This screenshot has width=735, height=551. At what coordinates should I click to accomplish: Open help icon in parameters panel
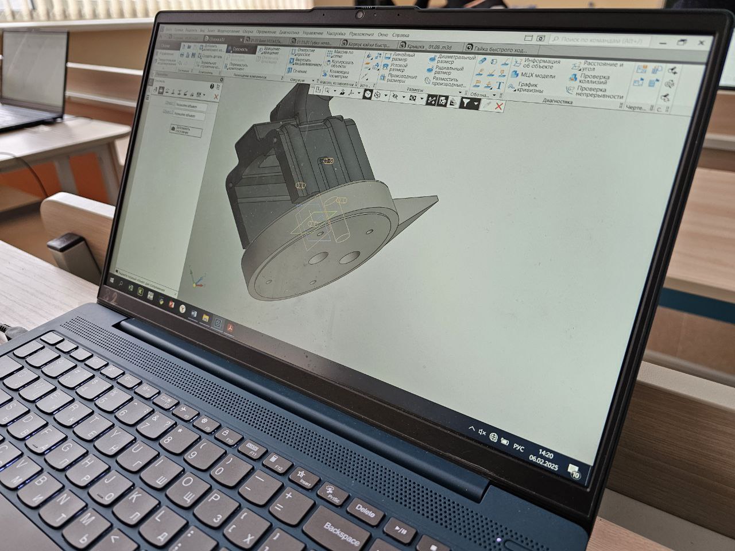pos(211,86)
